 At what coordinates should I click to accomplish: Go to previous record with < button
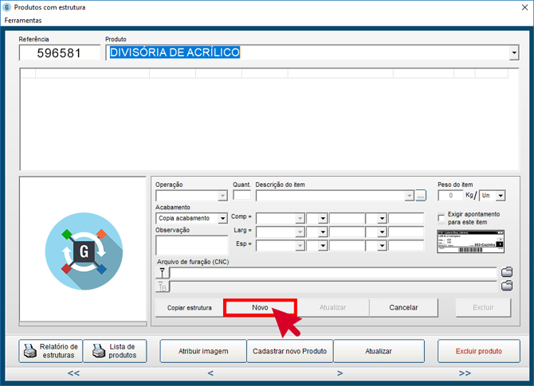[210, 373]
